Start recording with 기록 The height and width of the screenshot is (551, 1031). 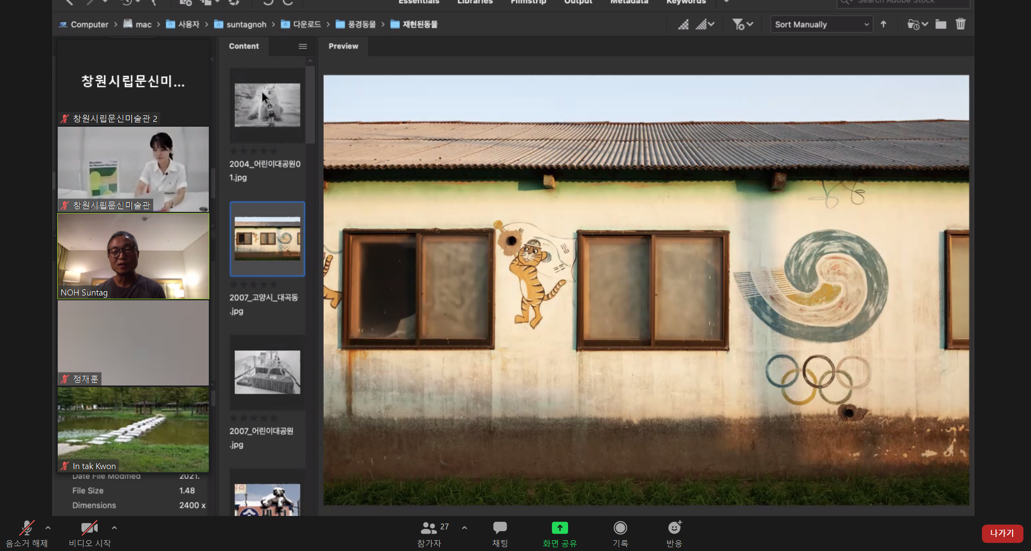[620, 534]
